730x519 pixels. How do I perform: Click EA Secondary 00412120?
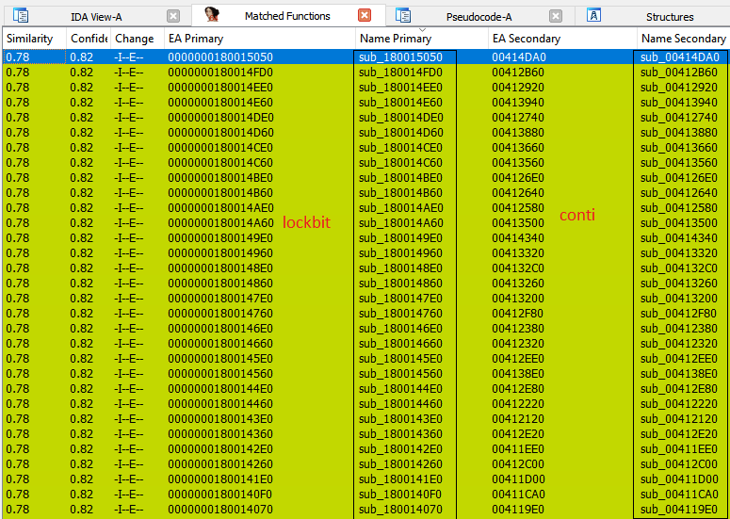pyautogui.click(x=518, y=419)
